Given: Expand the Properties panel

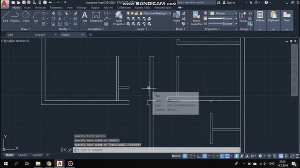Looking at the screenshot, I should point(212,29).
